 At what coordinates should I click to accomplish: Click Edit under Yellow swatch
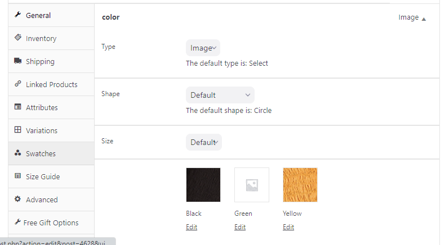click(288, 227)
